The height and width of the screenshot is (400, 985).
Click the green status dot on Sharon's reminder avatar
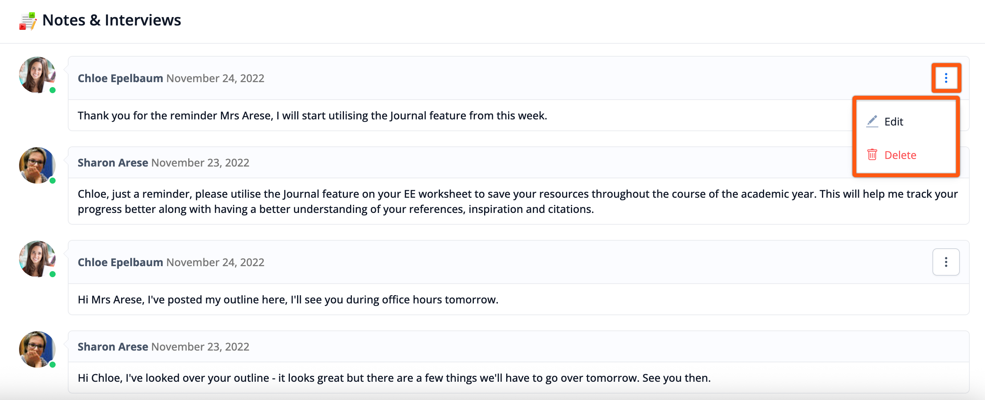tap(53, 181)
